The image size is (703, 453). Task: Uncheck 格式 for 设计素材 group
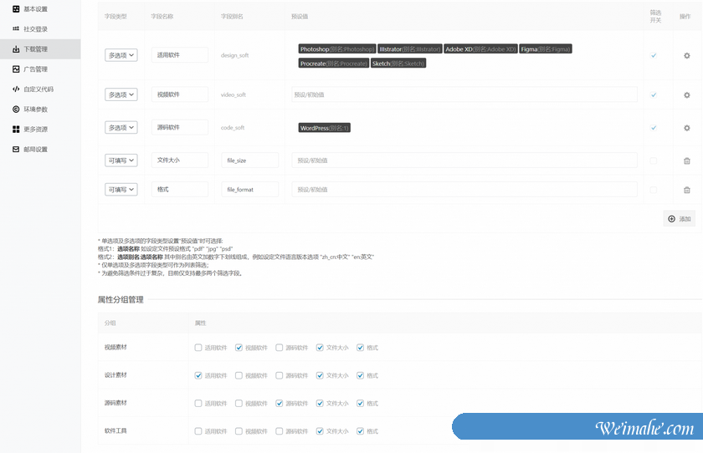[361, 375]
